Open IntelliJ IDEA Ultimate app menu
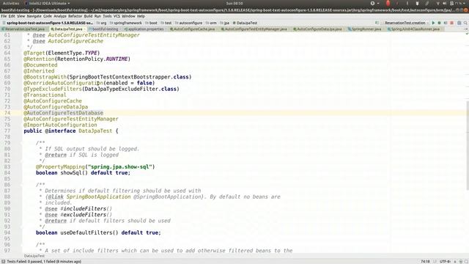Screen dimensions: 469x264 click(x=47, y=3)
